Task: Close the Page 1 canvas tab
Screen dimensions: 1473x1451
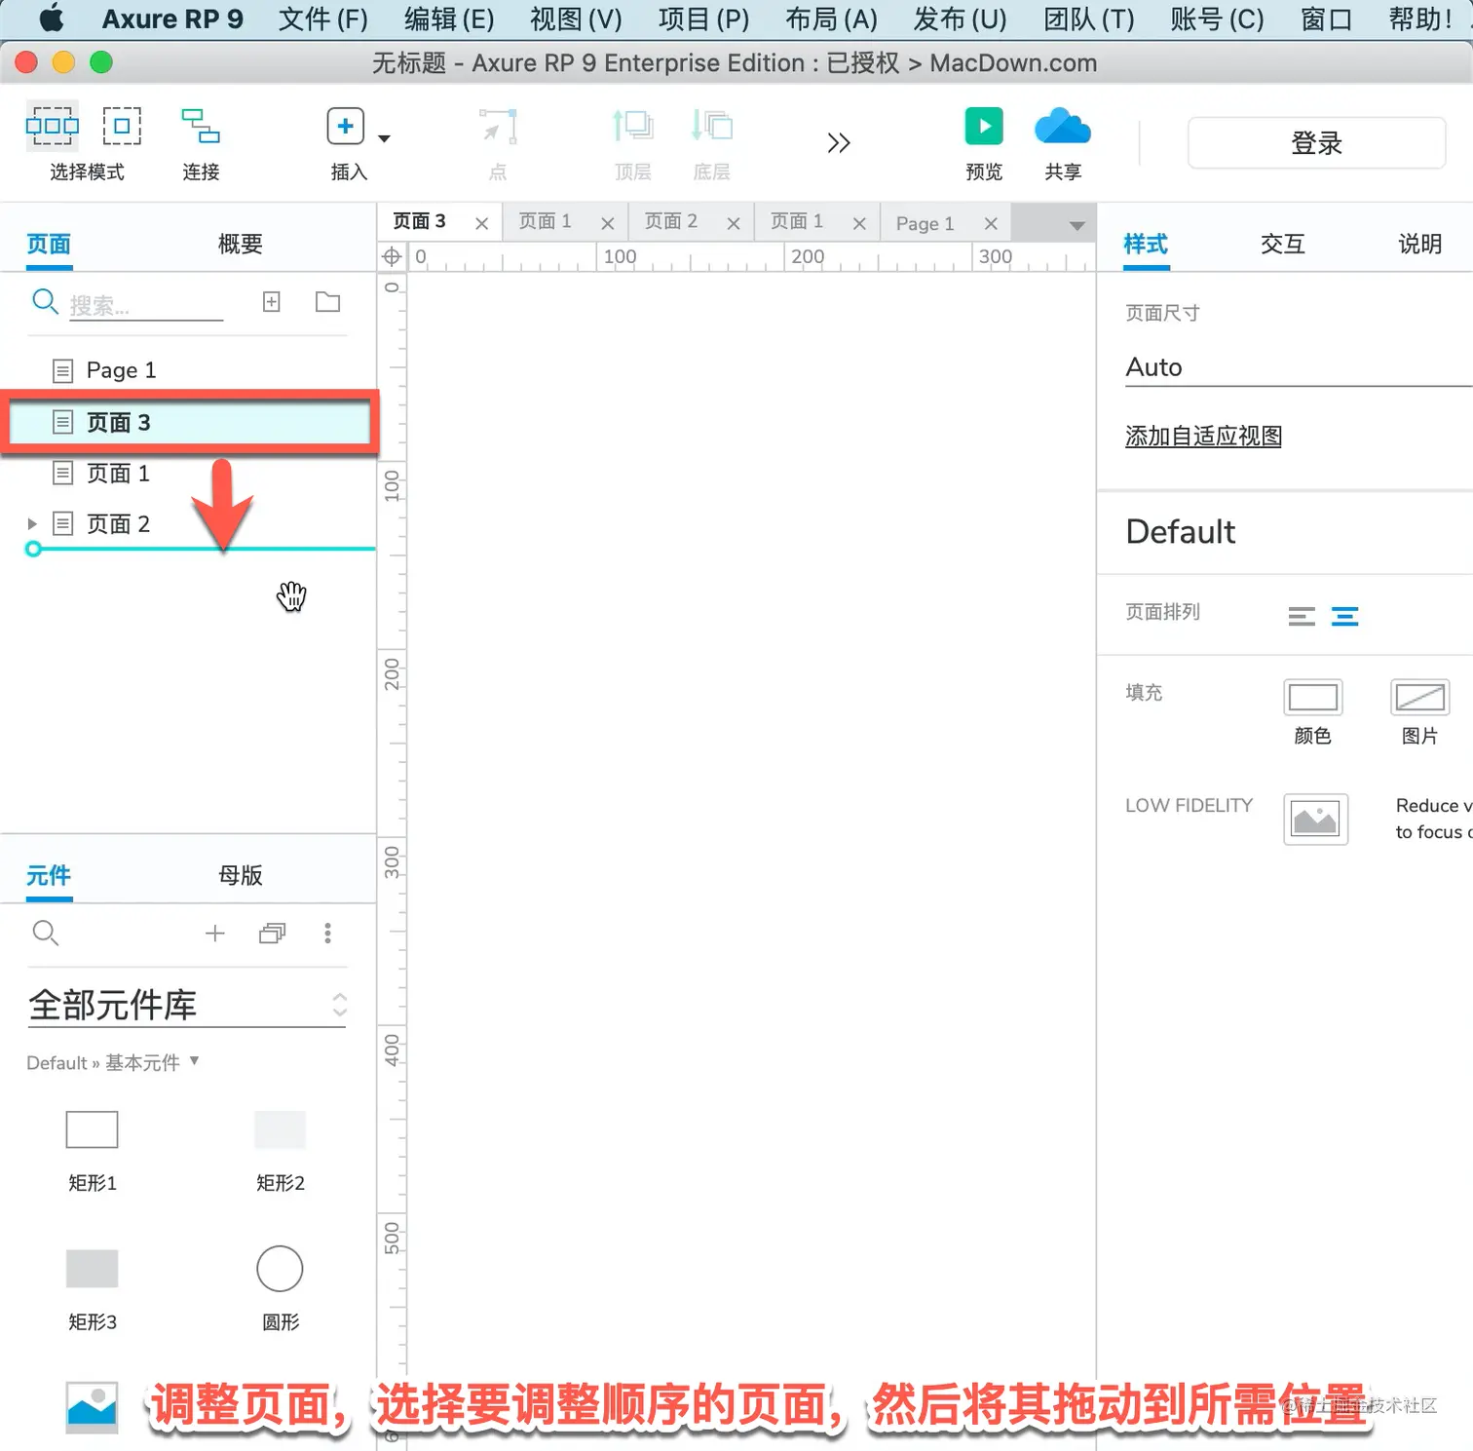Action: (x=991, y=223)
